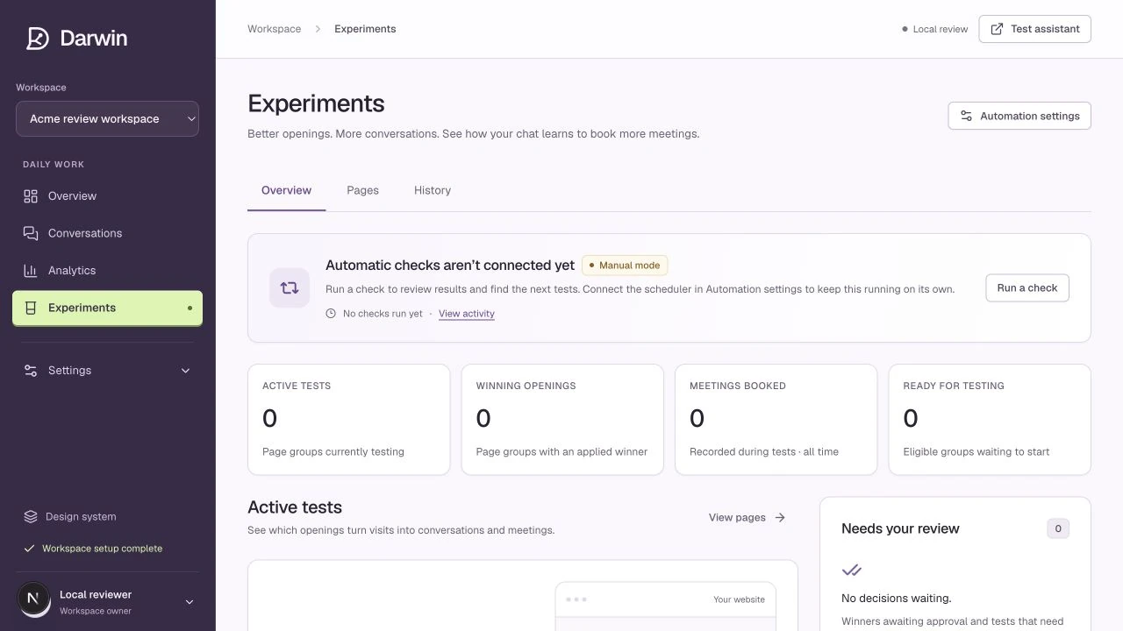Open the Overview grid icon in sidebar
Image resolution: width=1123 pixels, height=631 pixels.
31,196
